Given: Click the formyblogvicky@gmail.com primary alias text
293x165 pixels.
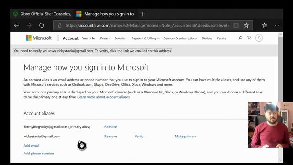Looking at the screenshot, I should tap(57, 127).
